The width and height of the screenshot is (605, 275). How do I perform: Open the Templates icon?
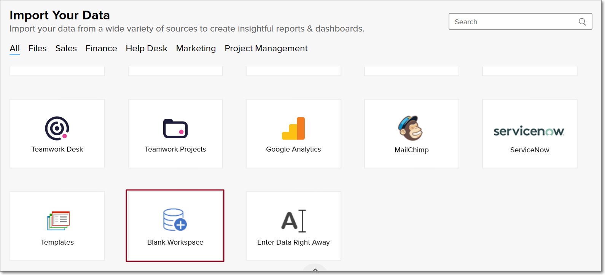59,221
